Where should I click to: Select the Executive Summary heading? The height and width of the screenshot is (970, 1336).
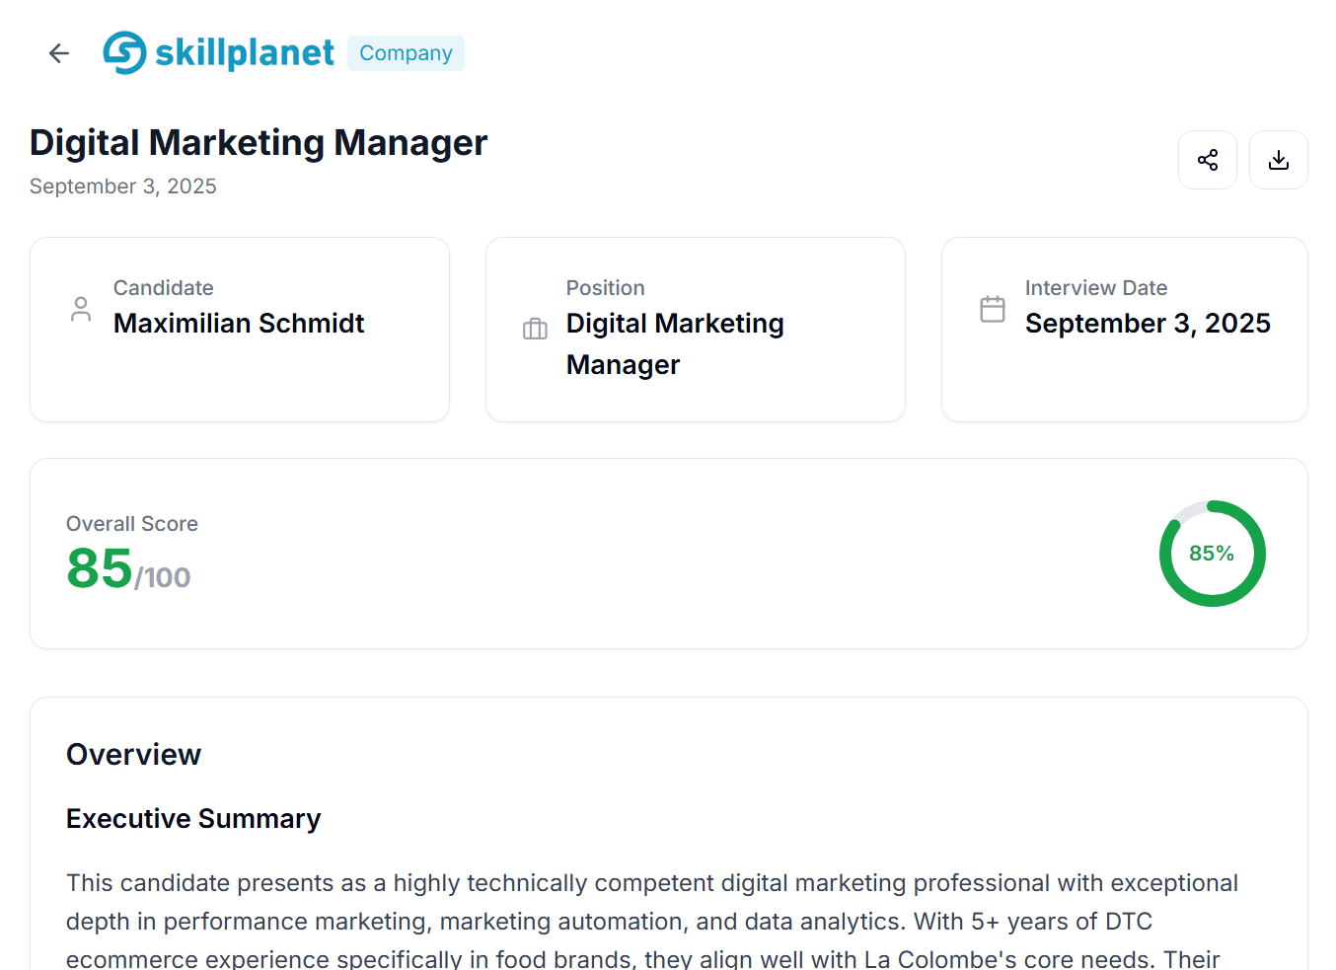pyautogui.click(x=193, y=818)
